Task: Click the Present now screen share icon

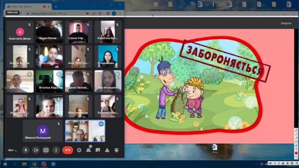Action: tap(46, 150)
